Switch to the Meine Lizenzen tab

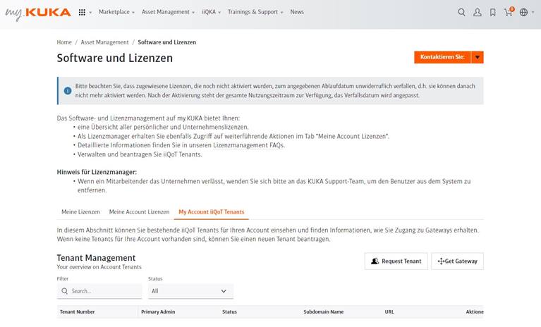(x=80, y=211)
